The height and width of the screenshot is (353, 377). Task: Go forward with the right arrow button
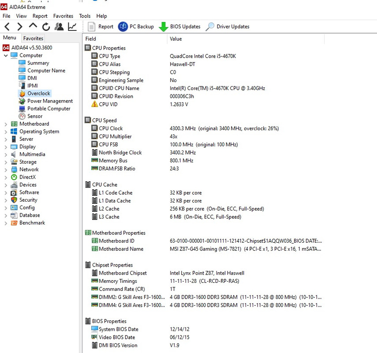point(20,26)
